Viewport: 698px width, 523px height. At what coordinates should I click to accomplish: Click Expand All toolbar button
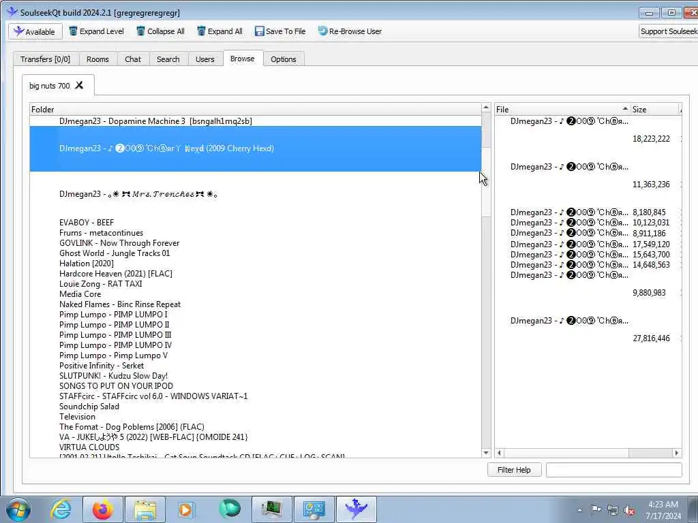coord(219,31)
